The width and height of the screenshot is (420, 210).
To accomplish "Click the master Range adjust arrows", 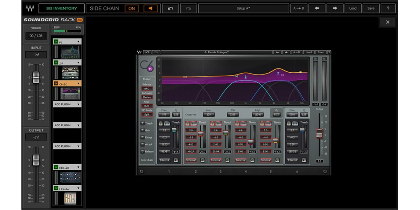I will [142, 137].
